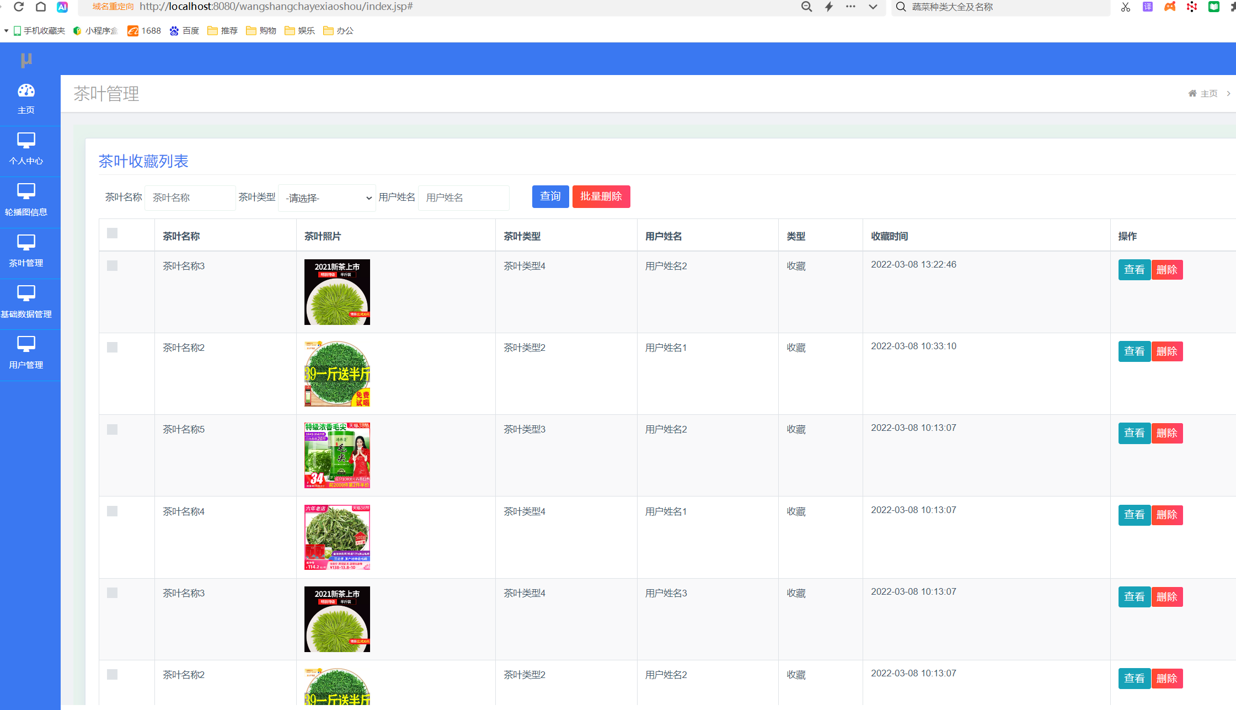Click the dashboard icon for 主页
This screenshot has height=710, width=1236.
point(26,90)
